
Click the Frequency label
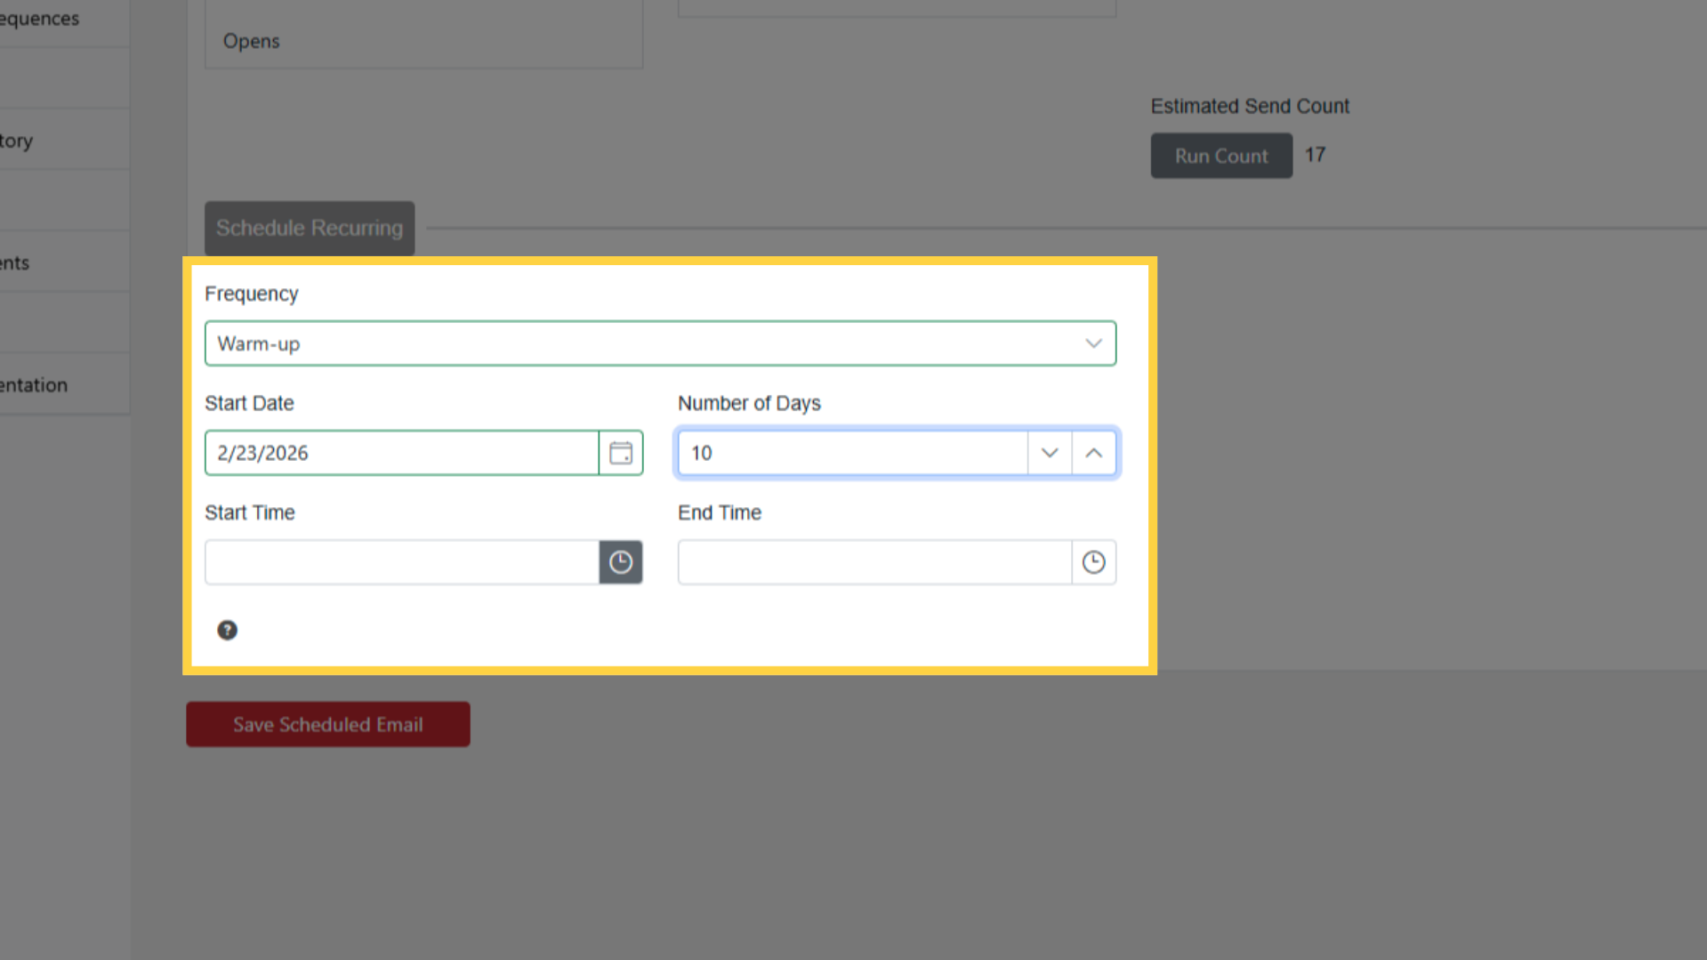click(x=252, y=294)
